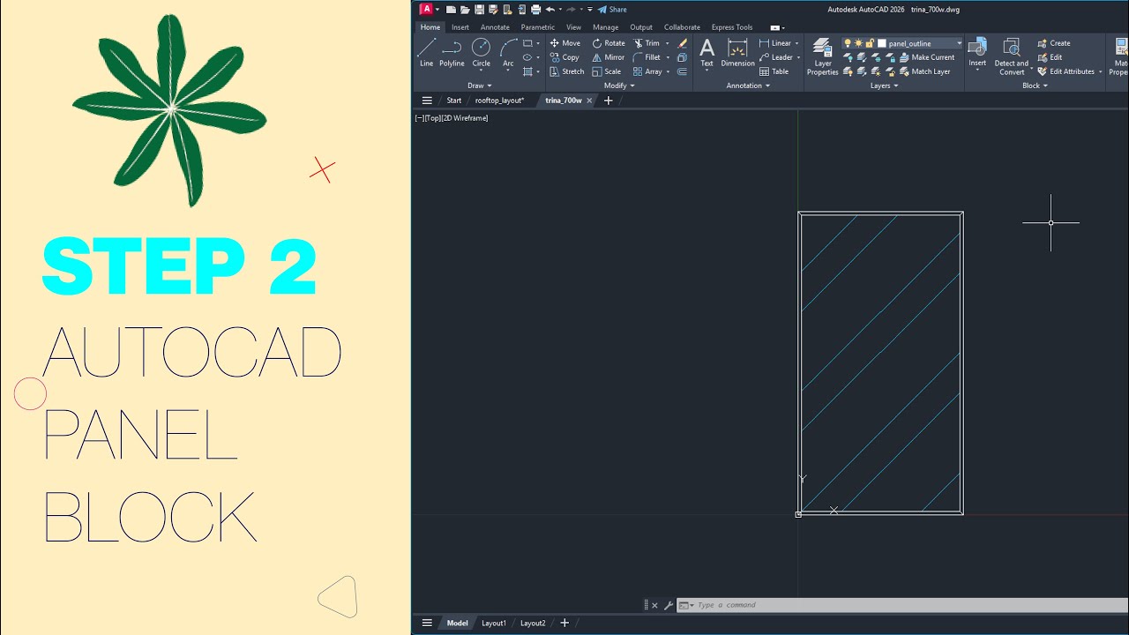Switch to the Layout1 tab

point(493,623)
